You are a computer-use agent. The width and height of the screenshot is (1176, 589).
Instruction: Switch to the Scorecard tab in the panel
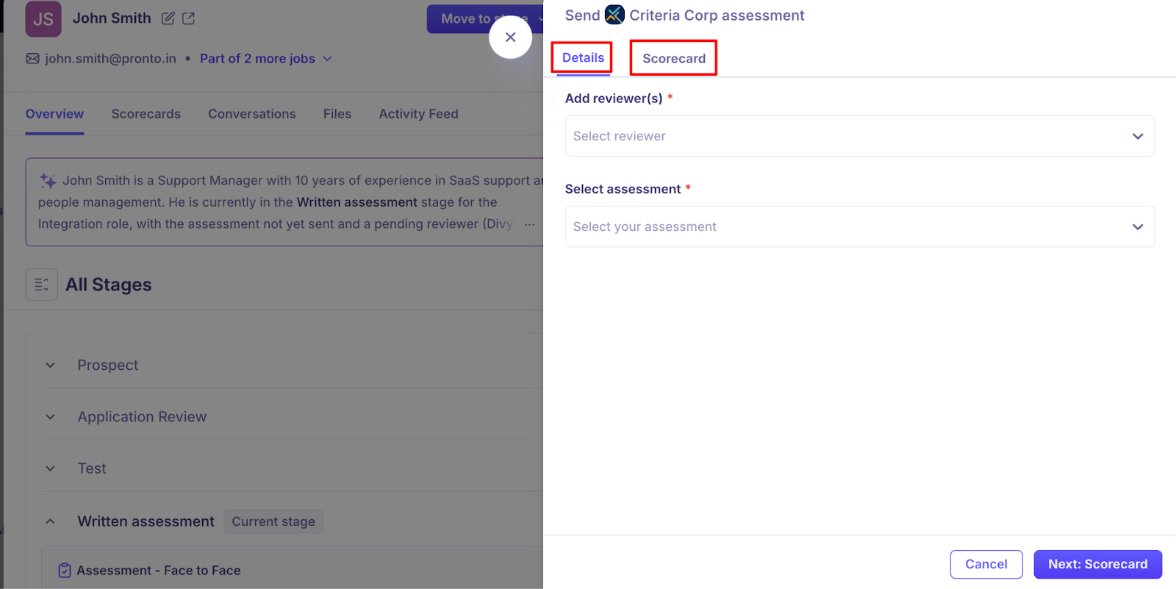(x=673, y=59)
